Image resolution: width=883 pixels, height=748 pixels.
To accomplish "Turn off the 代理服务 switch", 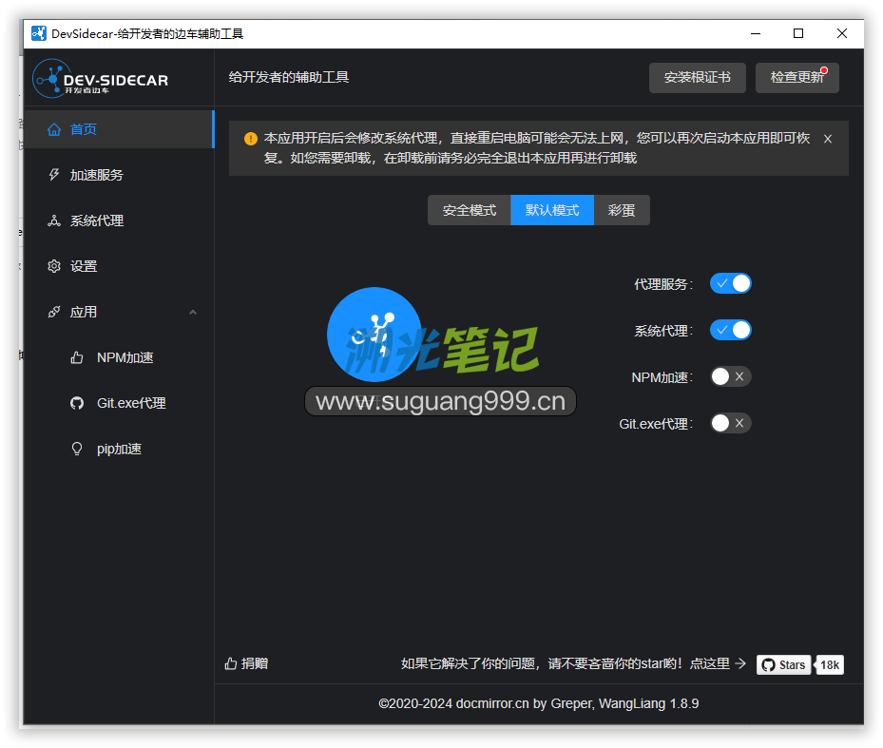I will (730, 283).
